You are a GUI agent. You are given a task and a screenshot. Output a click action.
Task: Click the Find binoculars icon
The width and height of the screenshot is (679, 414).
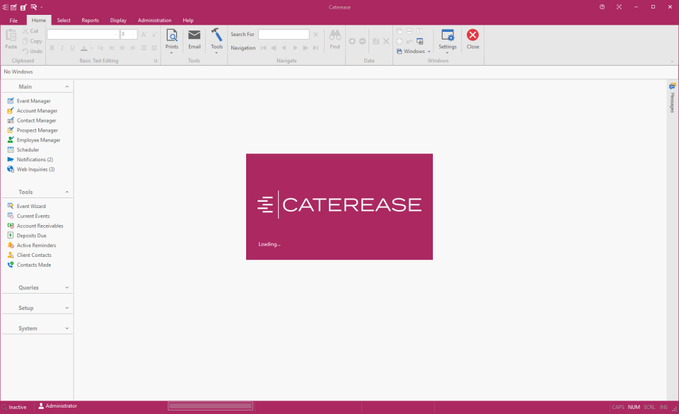335,35
